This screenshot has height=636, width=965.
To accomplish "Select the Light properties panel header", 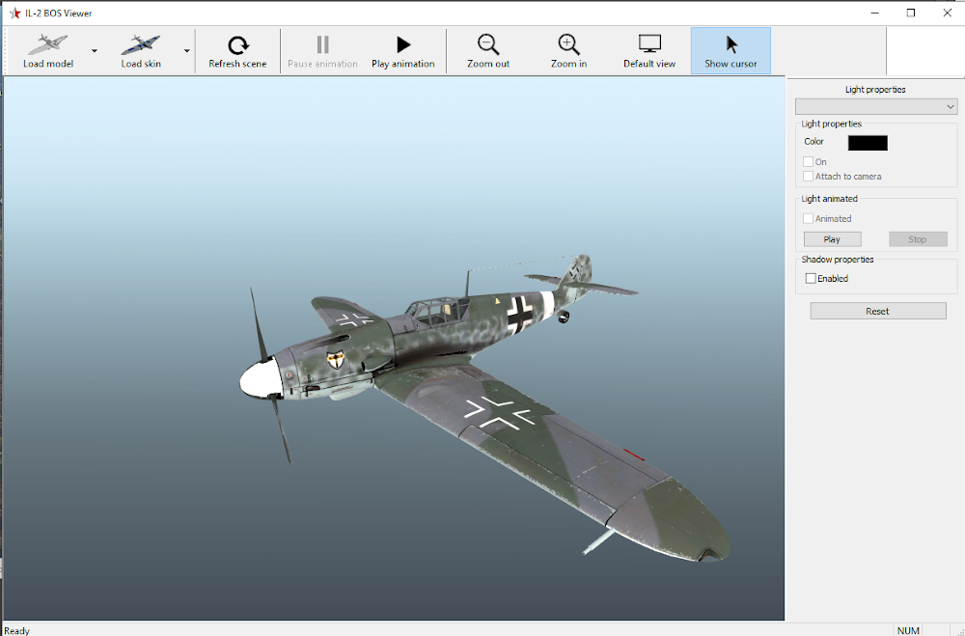I will coord(876,88).
